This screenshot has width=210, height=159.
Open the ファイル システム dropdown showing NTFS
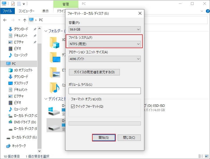click(105, 44)
